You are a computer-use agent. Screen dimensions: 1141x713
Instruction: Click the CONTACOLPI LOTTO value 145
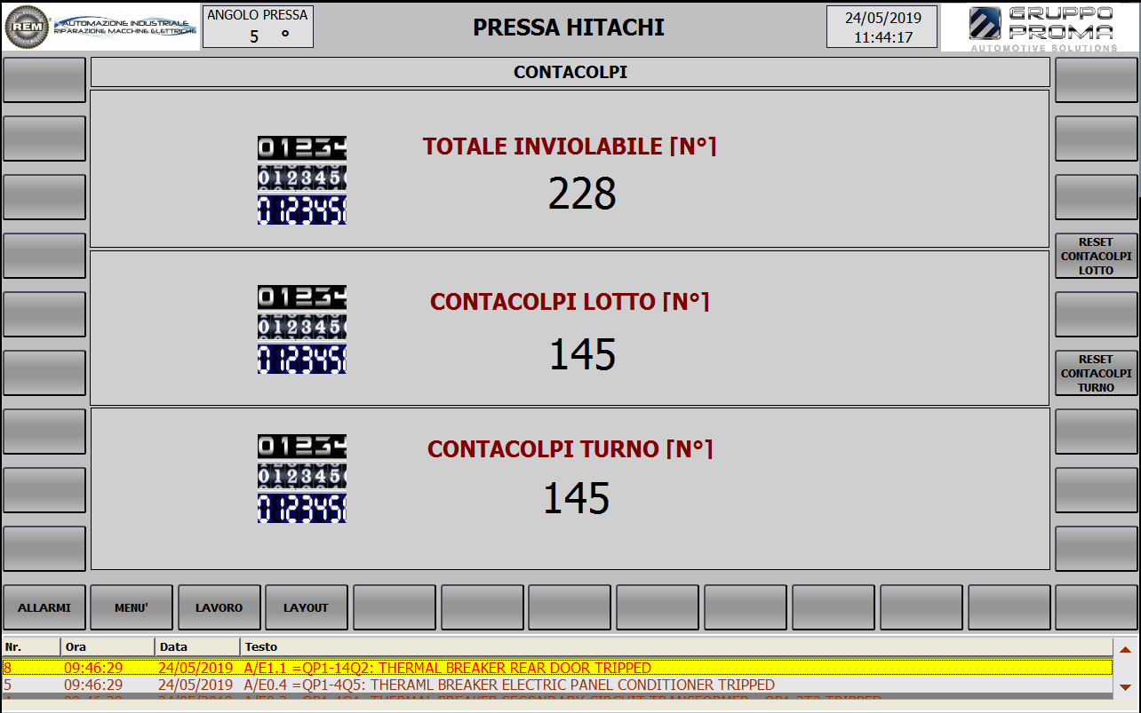click(582, 354)
